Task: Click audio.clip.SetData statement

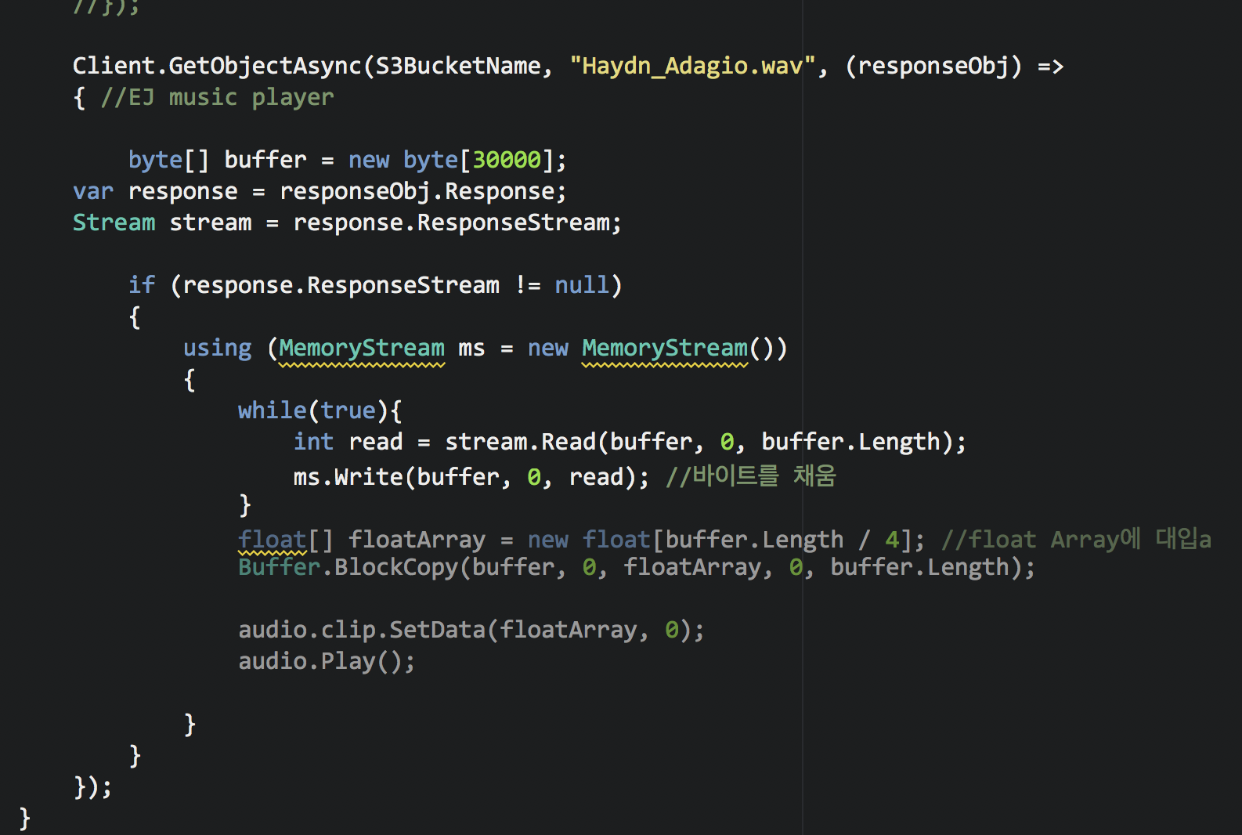Action: (x=471, y=630)
